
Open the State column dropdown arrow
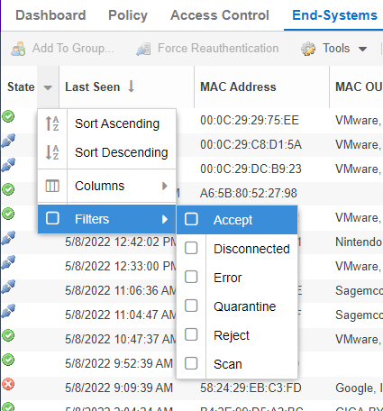tap(48, 87)
